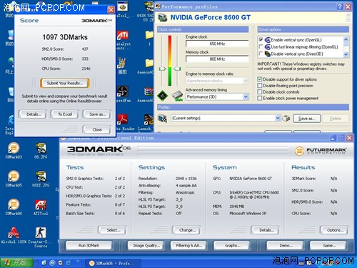This screenshot has height=268, width=357.
Task: Open the Graphs button
Action: [232, 245]
